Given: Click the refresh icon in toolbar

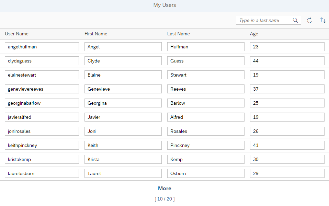Looking at the screenshot, I should pyautogui.click(x=309, y=20).
